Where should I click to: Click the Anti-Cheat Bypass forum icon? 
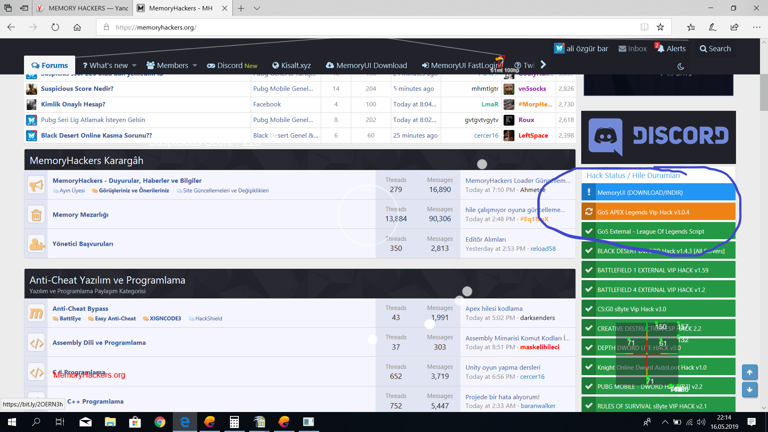pyautogui.click(x=36, y=313)
